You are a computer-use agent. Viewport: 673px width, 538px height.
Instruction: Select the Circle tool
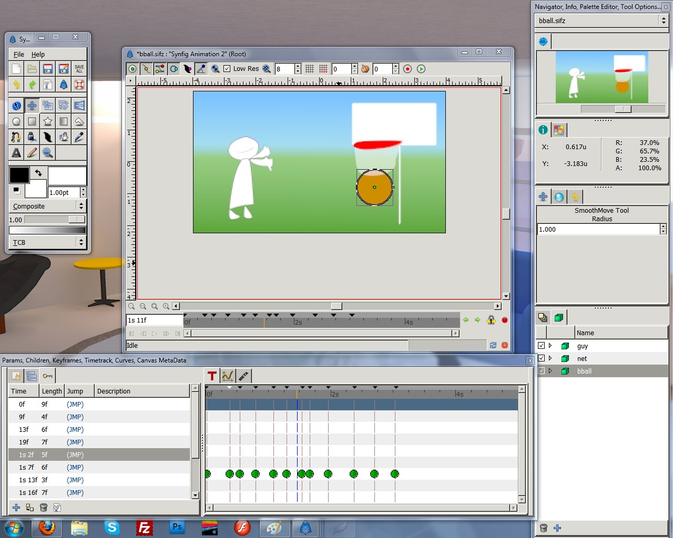click(x=16, y=121)
